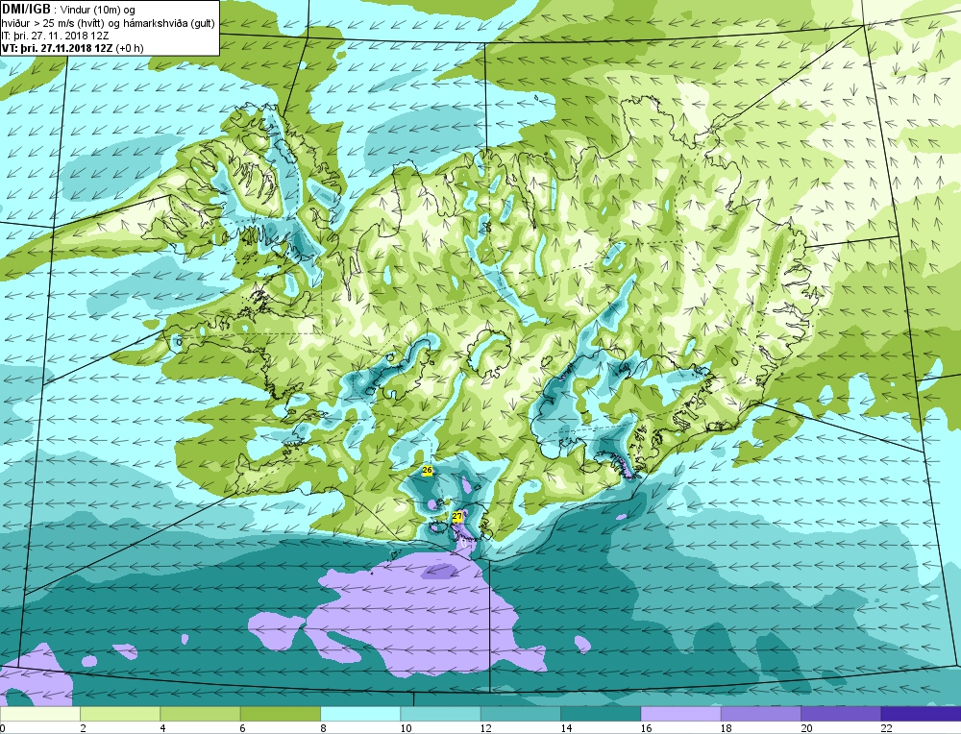Pick the dark indigo 22+ m/s legend swatch

922,714
